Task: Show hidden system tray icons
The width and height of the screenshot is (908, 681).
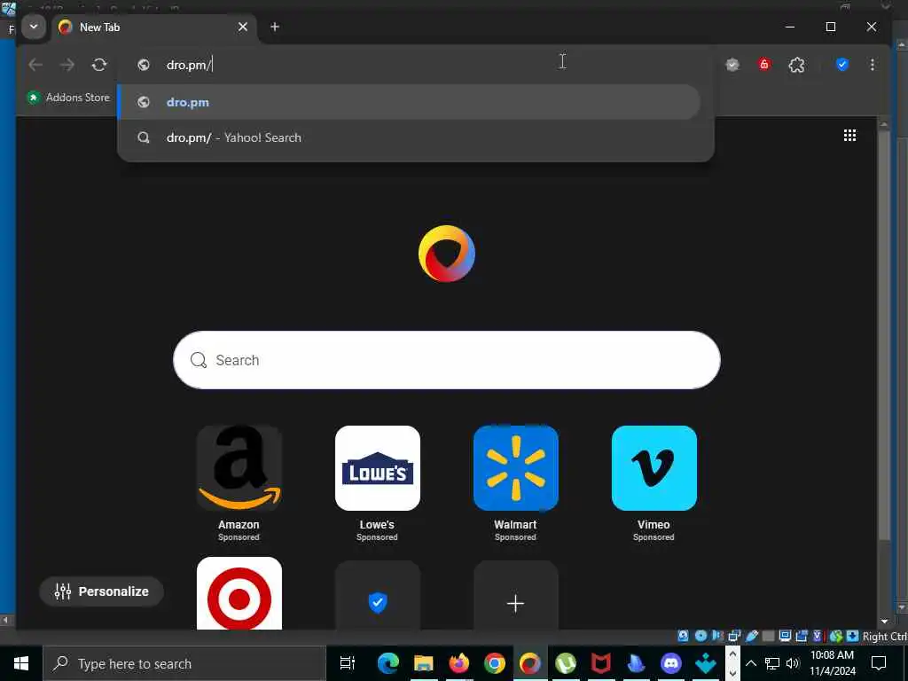Action: [751, 663]
